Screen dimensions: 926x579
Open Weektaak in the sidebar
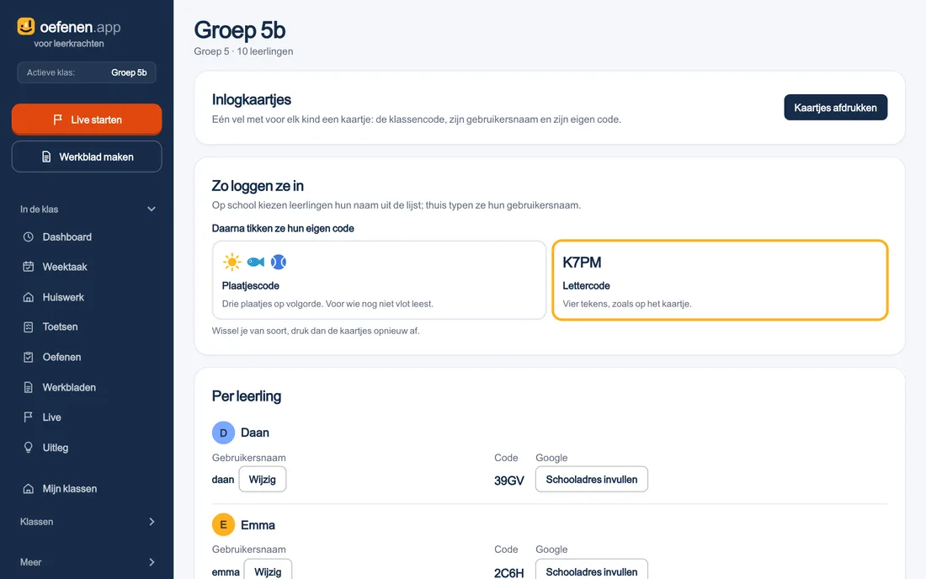tap(87, 267)
